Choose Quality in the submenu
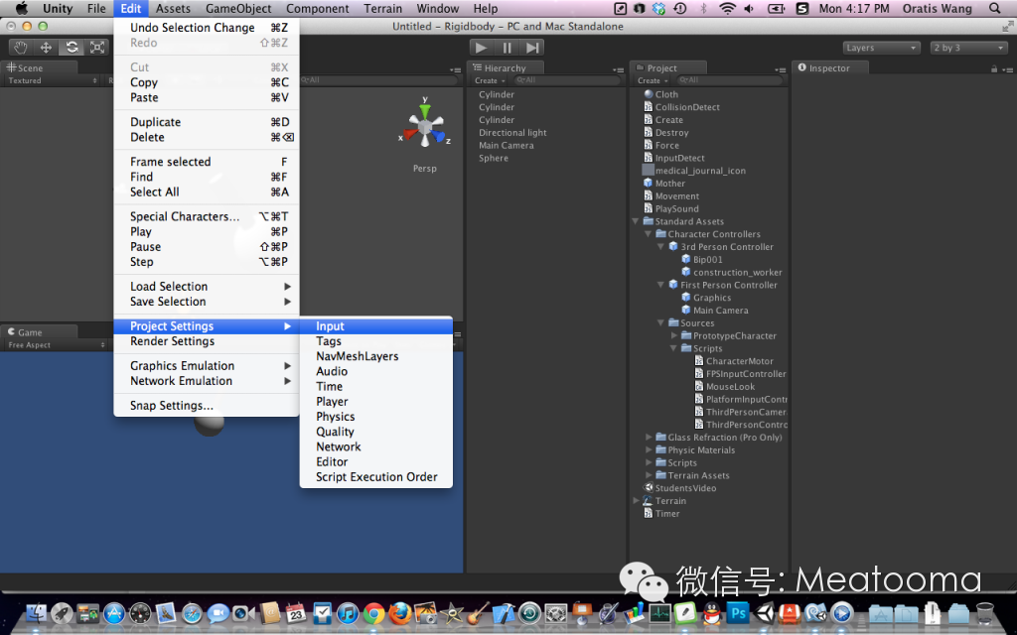This screenshot has height=635, width=1017. [x=376, y=432]
